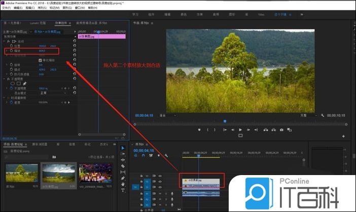Switch to the Audio Clip Mixer tab

pos(91,23)
